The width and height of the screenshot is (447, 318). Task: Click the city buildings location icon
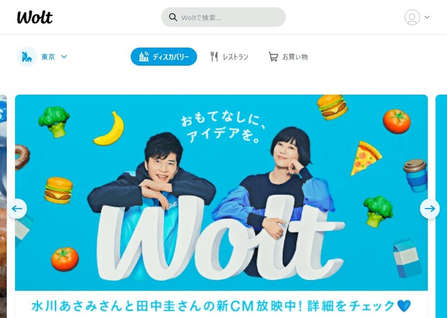coord(27,57)
